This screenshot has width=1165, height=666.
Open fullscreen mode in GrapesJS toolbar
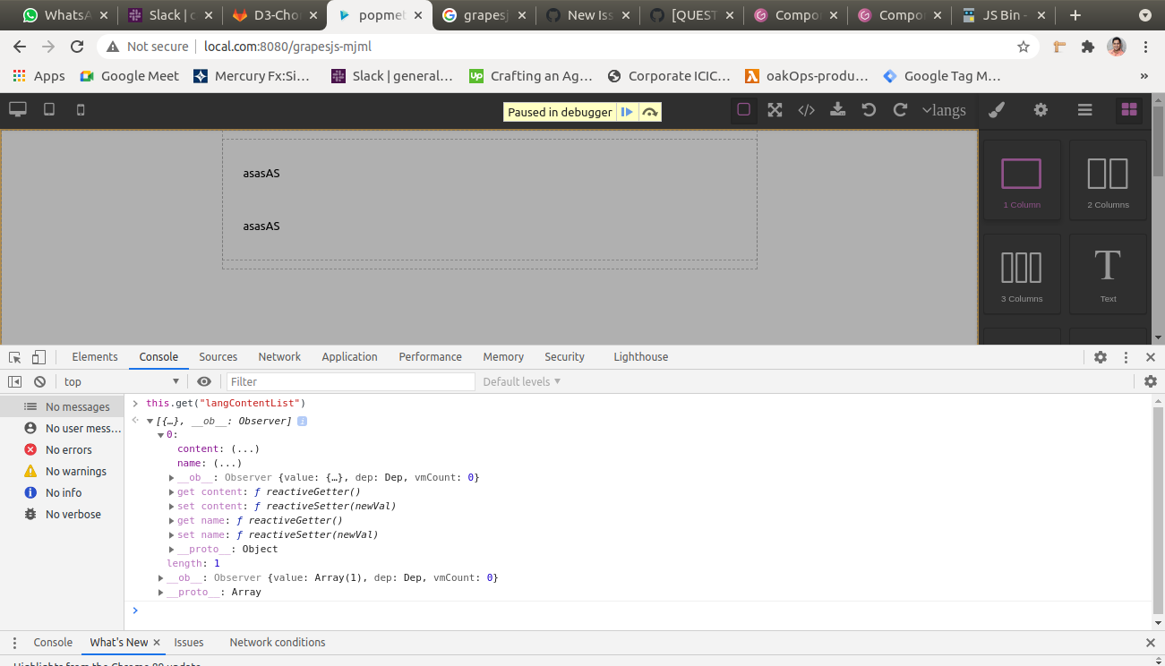point(774,109)
